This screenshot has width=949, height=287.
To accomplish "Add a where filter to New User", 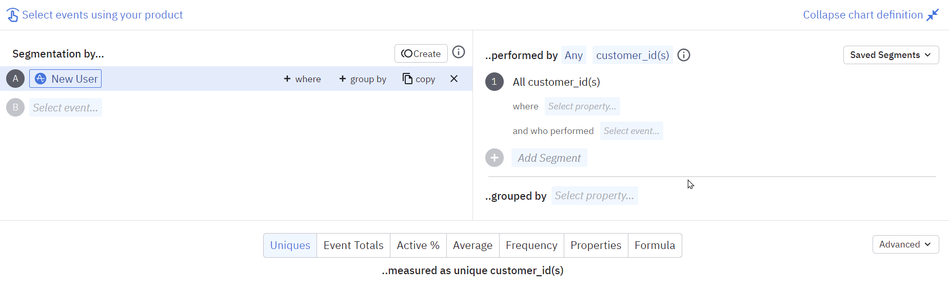I will pyautogui.click(x=302, y=79).
